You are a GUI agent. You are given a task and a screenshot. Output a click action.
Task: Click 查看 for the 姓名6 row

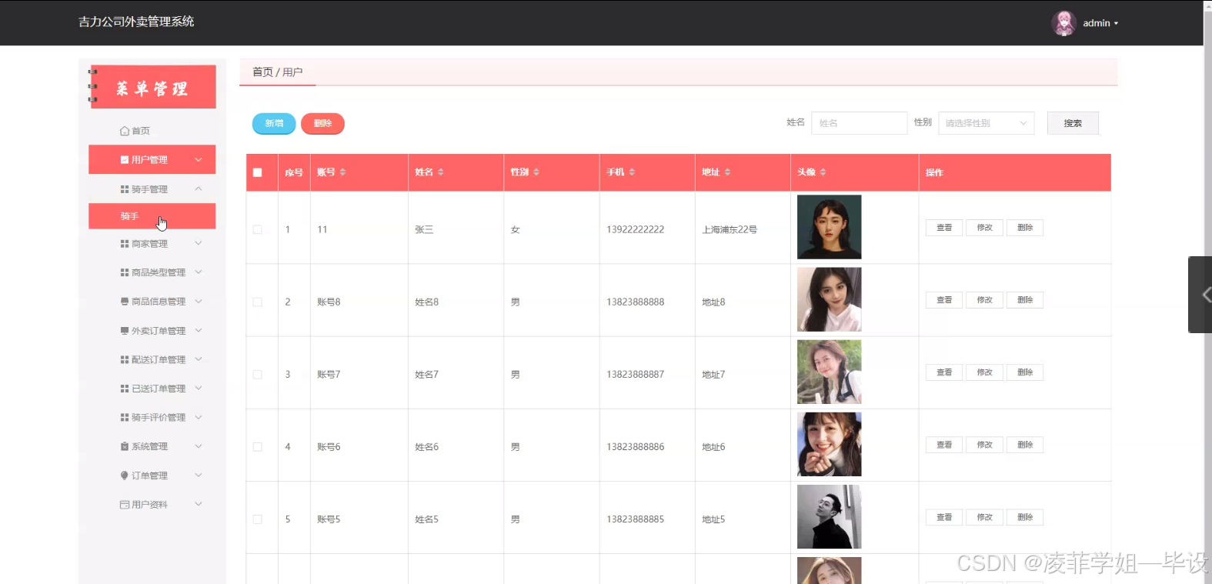(x=944, y=445)
